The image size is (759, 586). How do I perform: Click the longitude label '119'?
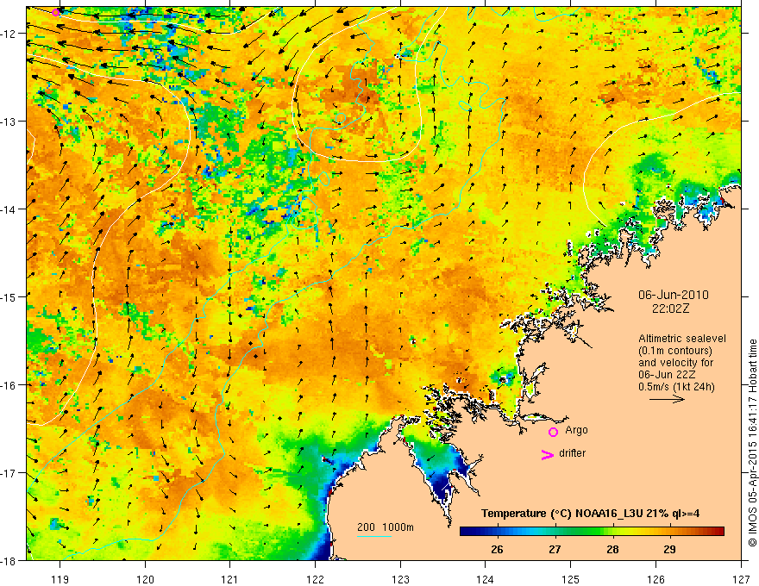click(x=60, y=579)
